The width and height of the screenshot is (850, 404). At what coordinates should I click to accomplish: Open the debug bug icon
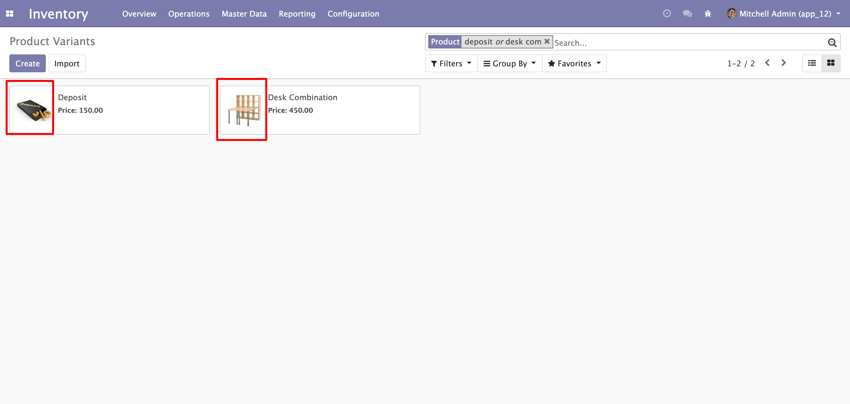pyautogui.click(x=708, y=14)
